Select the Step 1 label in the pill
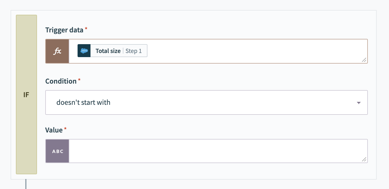Screen dimensions: 389x189 pos(134,51)
